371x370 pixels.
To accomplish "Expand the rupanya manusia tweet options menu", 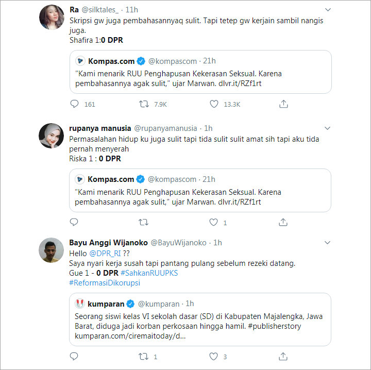I will 327,128.
